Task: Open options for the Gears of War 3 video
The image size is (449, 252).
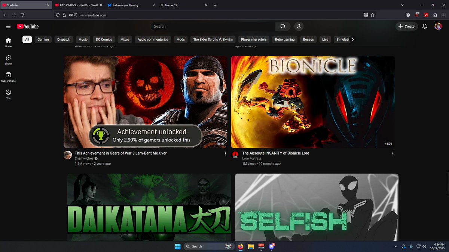Action: [225, 153]
